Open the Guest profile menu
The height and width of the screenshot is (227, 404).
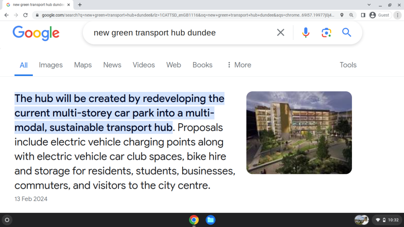[379, 15]
